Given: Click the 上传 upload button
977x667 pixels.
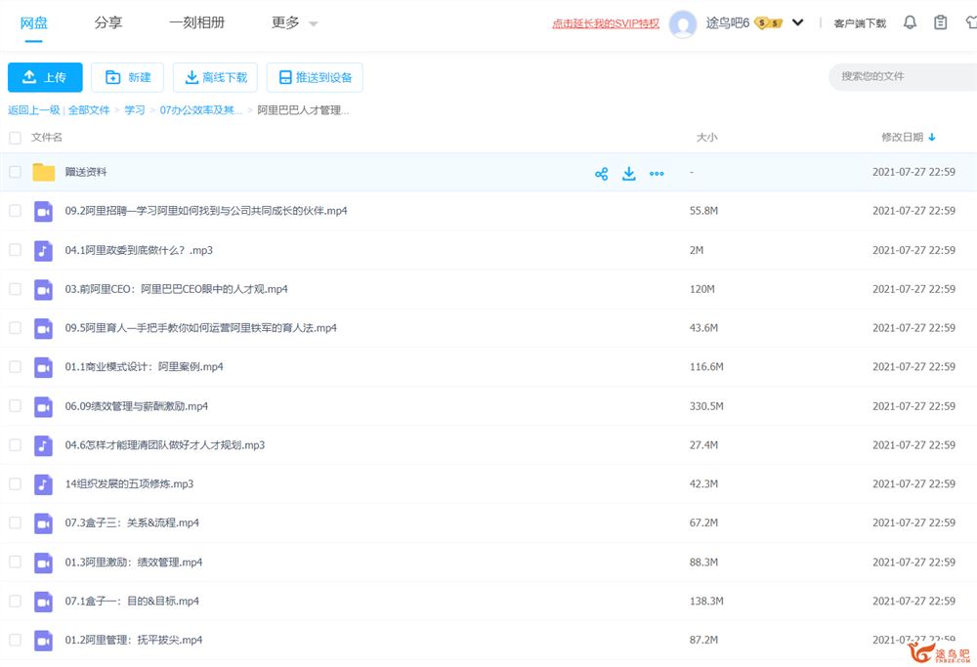Looking at the screenshot, I should 45,77.
